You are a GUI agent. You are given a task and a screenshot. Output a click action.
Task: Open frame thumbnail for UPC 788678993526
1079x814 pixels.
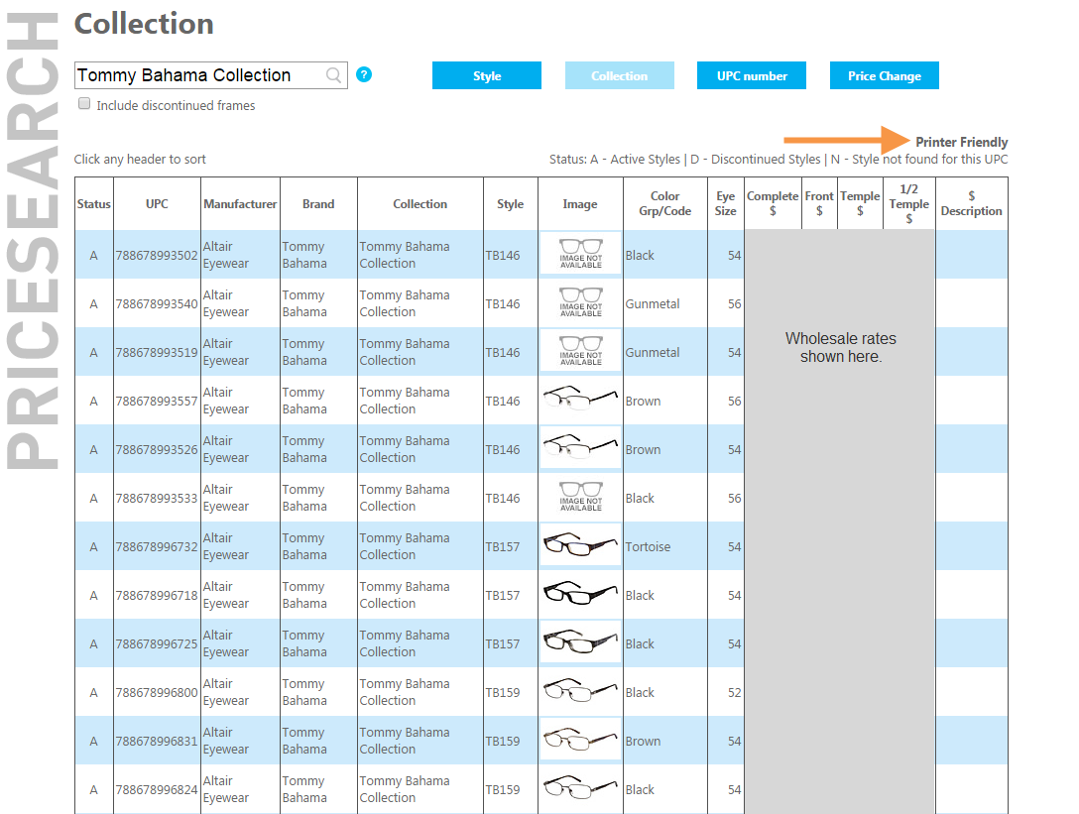[581, 449]
